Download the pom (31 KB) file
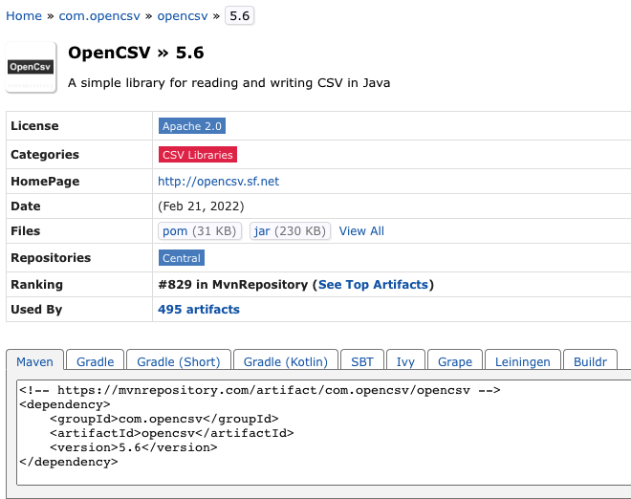 [200, 231]
